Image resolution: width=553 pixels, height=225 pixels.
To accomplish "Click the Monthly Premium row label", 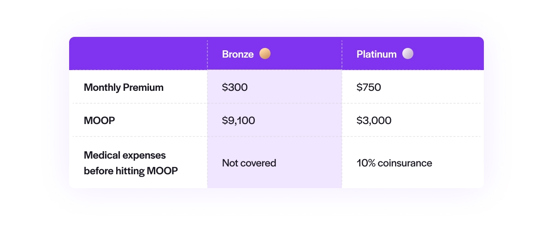I will click(x=124, y=87).
